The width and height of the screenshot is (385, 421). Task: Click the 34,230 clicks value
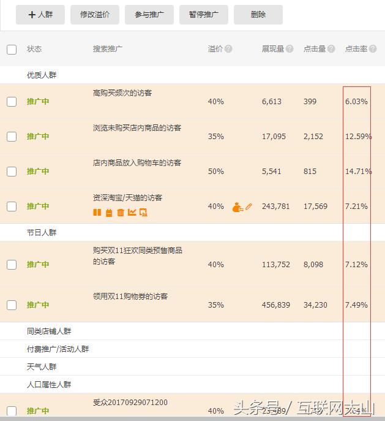pos(315,305)
